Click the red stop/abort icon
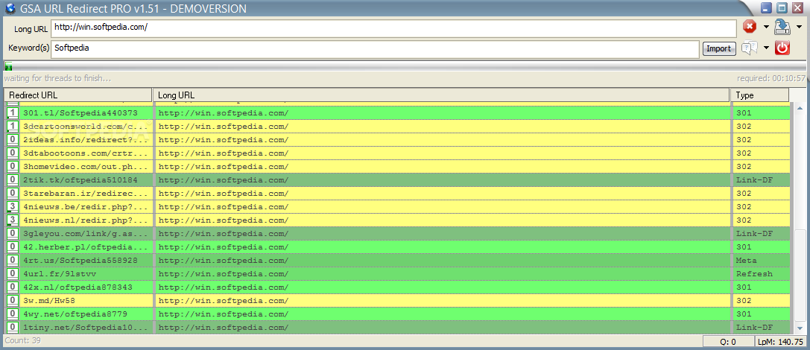The image size is (810, 350). (749, 27)
